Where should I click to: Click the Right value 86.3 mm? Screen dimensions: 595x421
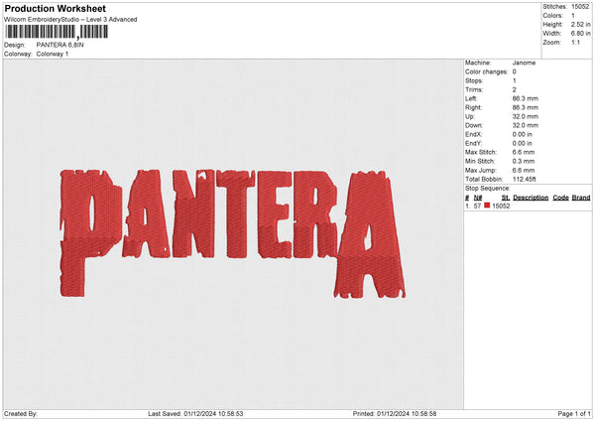click(x=526, y=107)
